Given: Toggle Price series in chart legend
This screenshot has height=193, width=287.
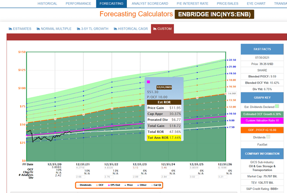Looking at the screenshot, I should click(x=129, y=185).
